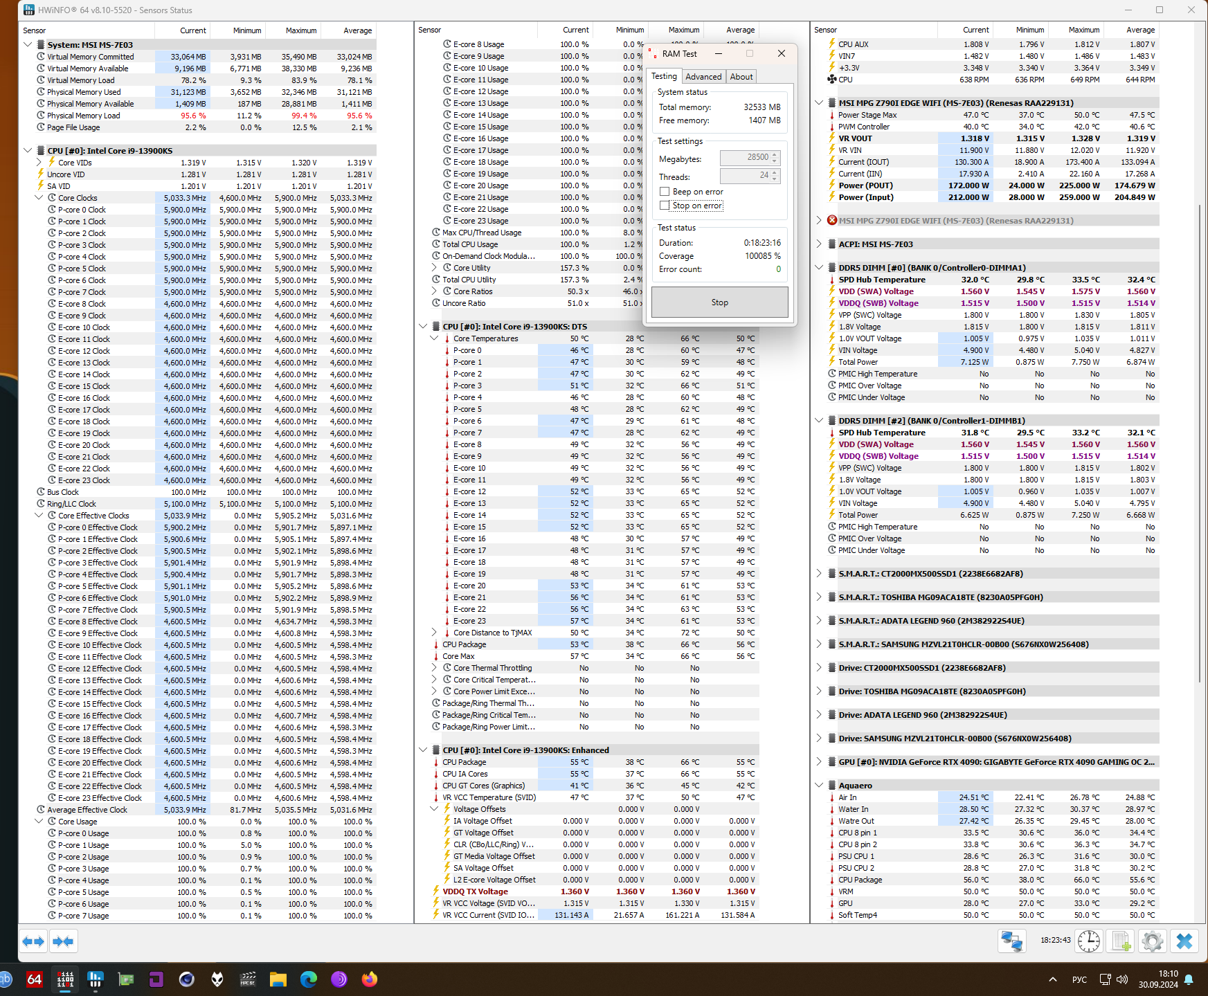Collapse the Core Effective Clocks tree
The height and width of the screenshot is (996, 1208).
pyautogui.click(x=39, y=516)
